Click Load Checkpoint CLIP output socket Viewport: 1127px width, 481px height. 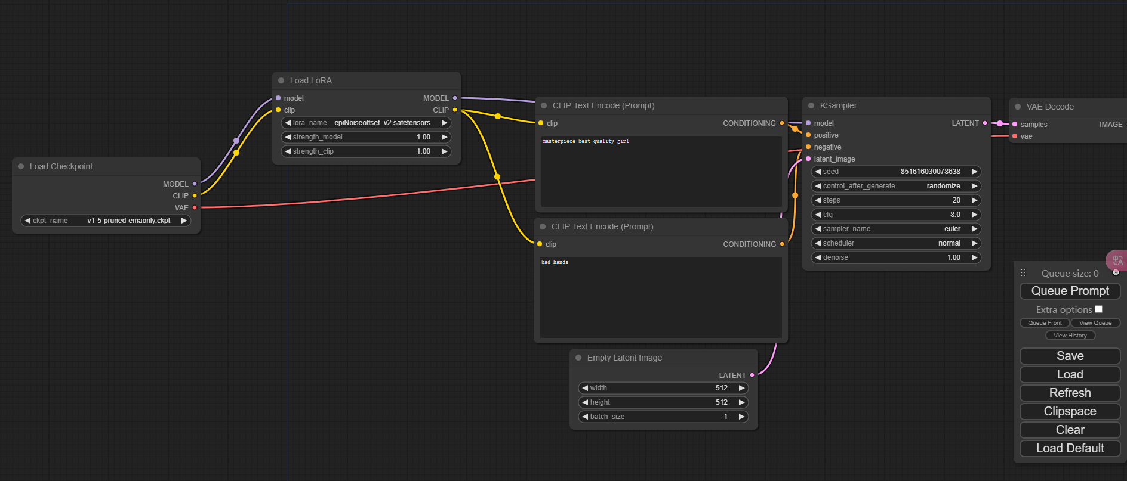[195, 195]
